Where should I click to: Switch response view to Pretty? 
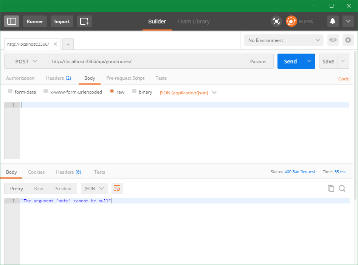[x=16, y=189]
